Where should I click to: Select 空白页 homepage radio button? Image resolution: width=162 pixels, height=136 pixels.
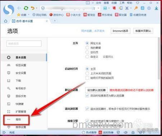(x=87, y=52)
